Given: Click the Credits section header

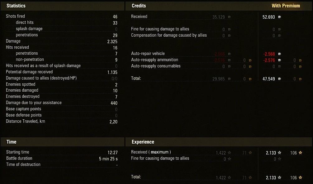Looking at the screenshot, I should tap(139, 6).
